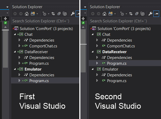Focus search box in first Solution Explorer
Image resolution: width=161 pixels, height=119 pixels.
click(45, 21)
